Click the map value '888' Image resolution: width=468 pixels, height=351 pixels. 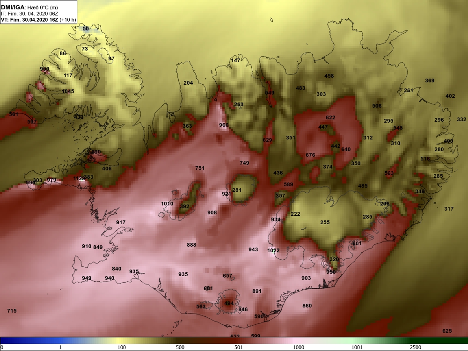tap(191, 245)
